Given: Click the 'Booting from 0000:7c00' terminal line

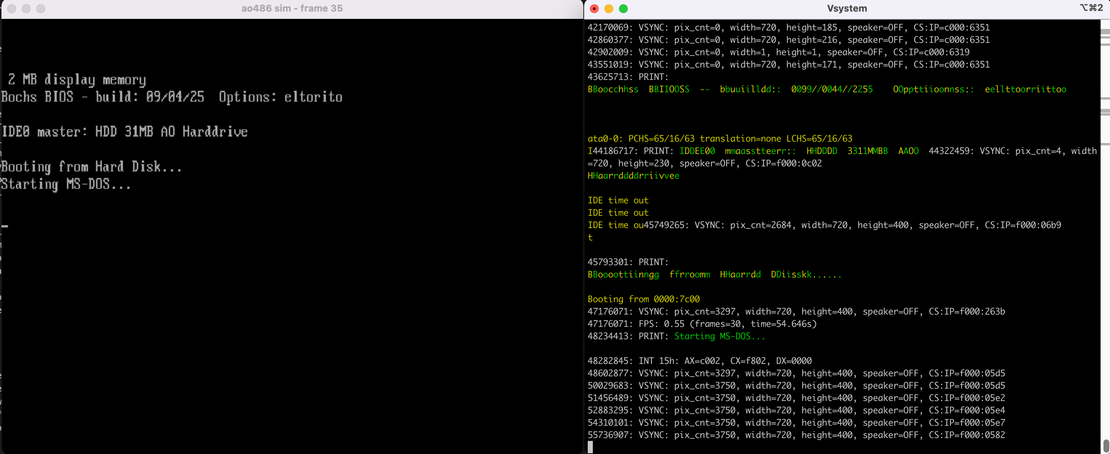Looking at the screenshot, I should (643, 299).
